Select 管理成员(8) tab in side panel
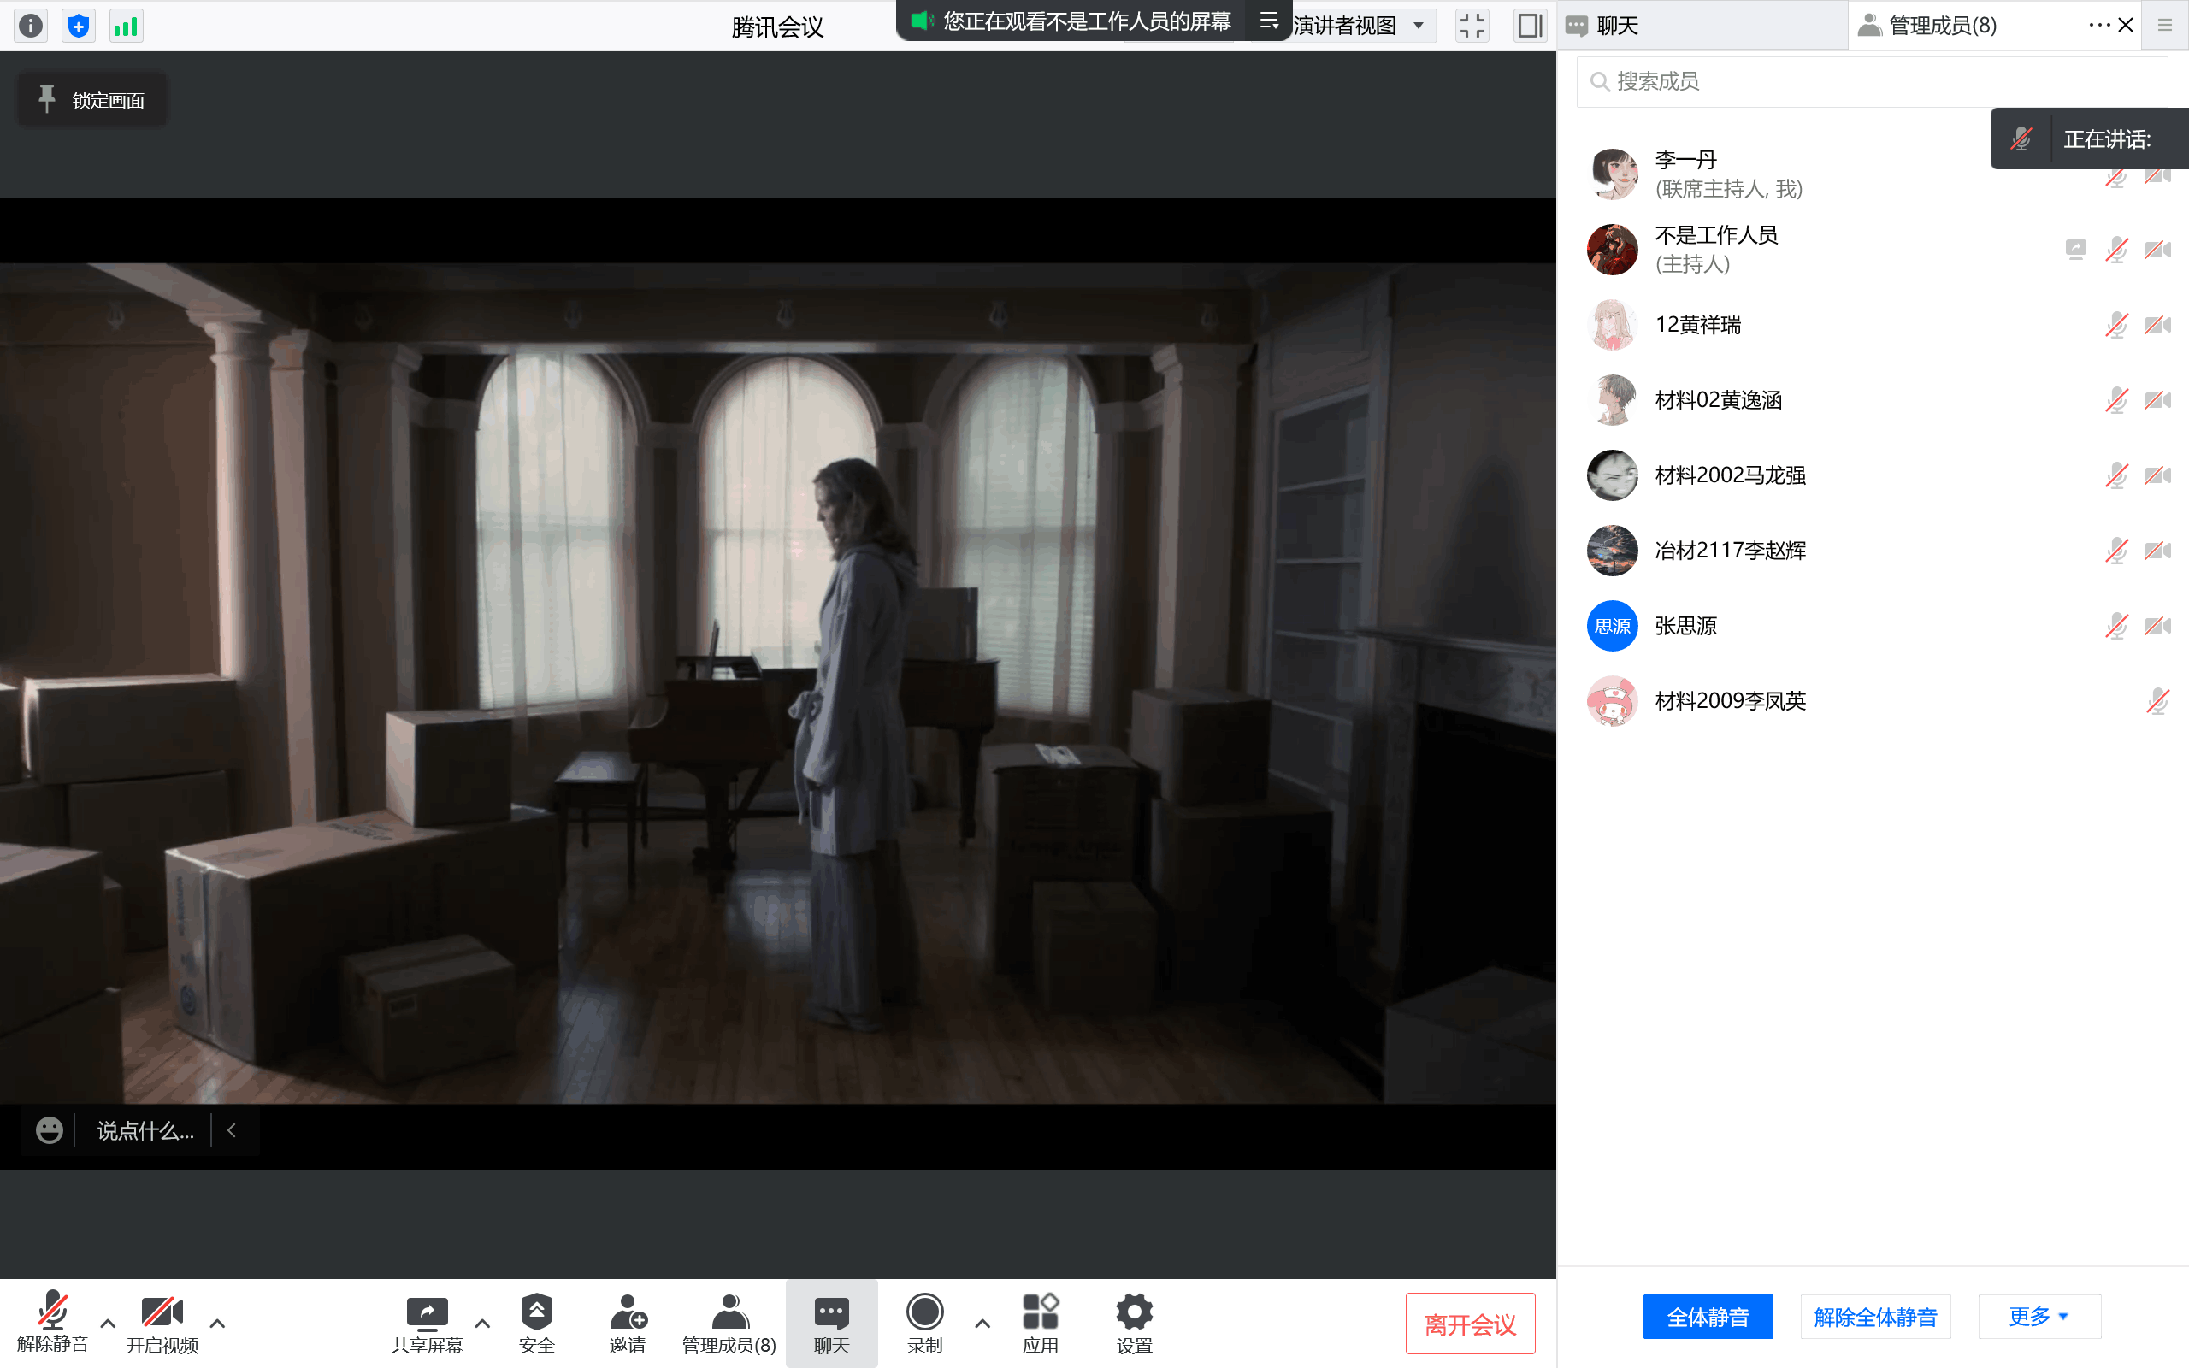 (1941, 26)
